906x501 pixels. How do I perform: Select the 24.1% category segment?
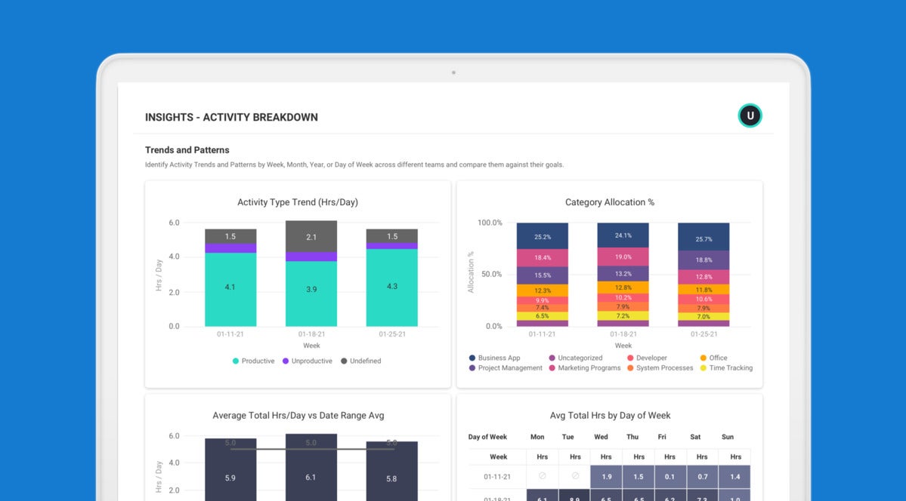(623, 235)
